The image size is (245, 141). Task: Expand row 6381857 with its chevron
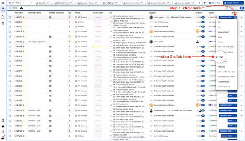[x=241, y=105]
